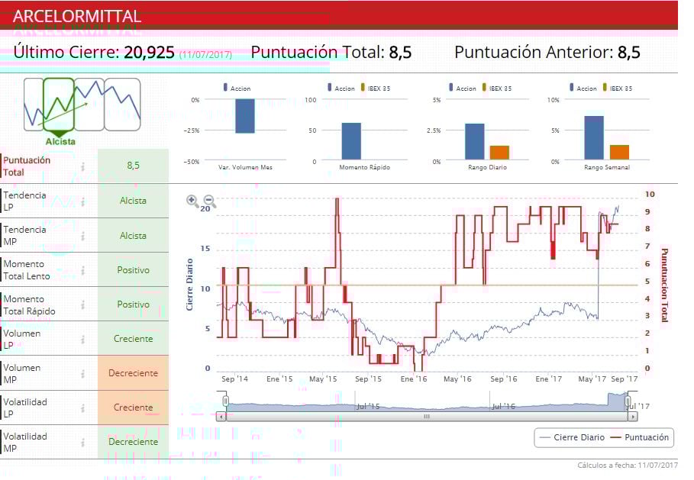This screenshot has width=694, height=480.
Task: Click the navigator scrollbar right arrow
Action: (633, 417)
